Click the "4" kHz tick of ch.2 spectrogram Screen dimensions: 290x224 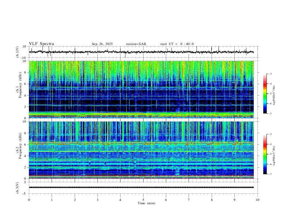[x=26, y=156]
